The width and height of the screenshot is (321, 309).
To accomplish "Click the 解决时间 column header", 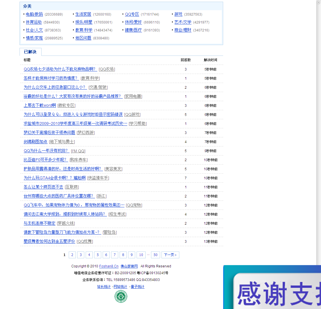I will click(210, 60).
